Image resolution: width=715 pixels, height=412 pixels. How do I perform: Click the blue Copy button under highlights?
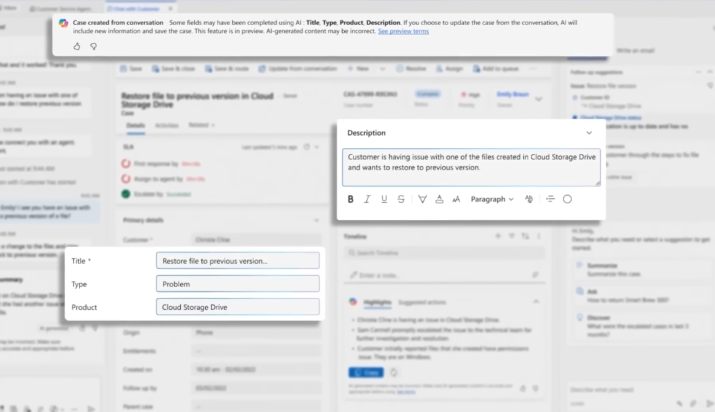(x=366, y=372)
